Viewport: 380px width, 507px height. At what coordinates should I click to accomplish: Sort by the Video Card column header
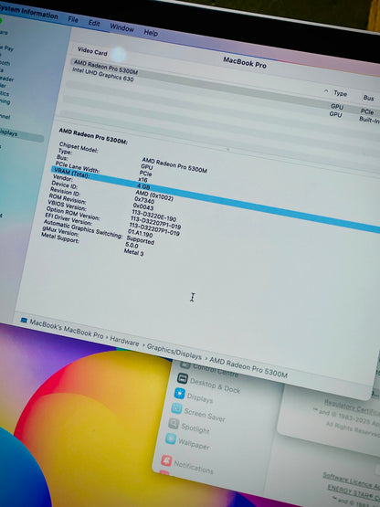pos(92,51)
